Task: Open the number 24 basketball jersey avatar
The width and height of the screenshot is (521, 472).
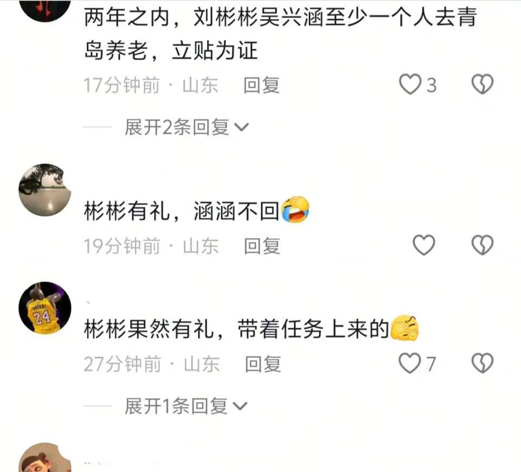Action: click(45, 308)
